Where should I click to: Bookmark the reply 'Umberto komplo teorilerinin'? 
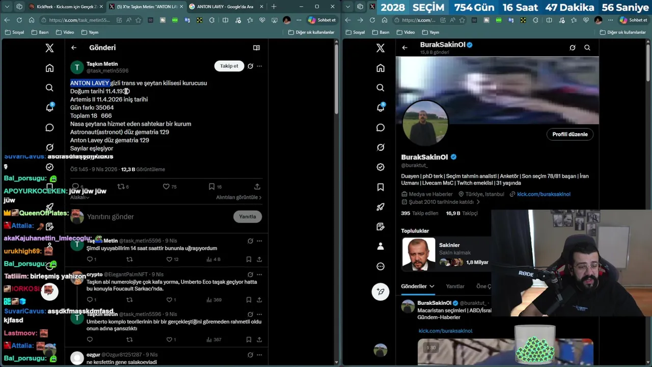[x=249, y=339]
